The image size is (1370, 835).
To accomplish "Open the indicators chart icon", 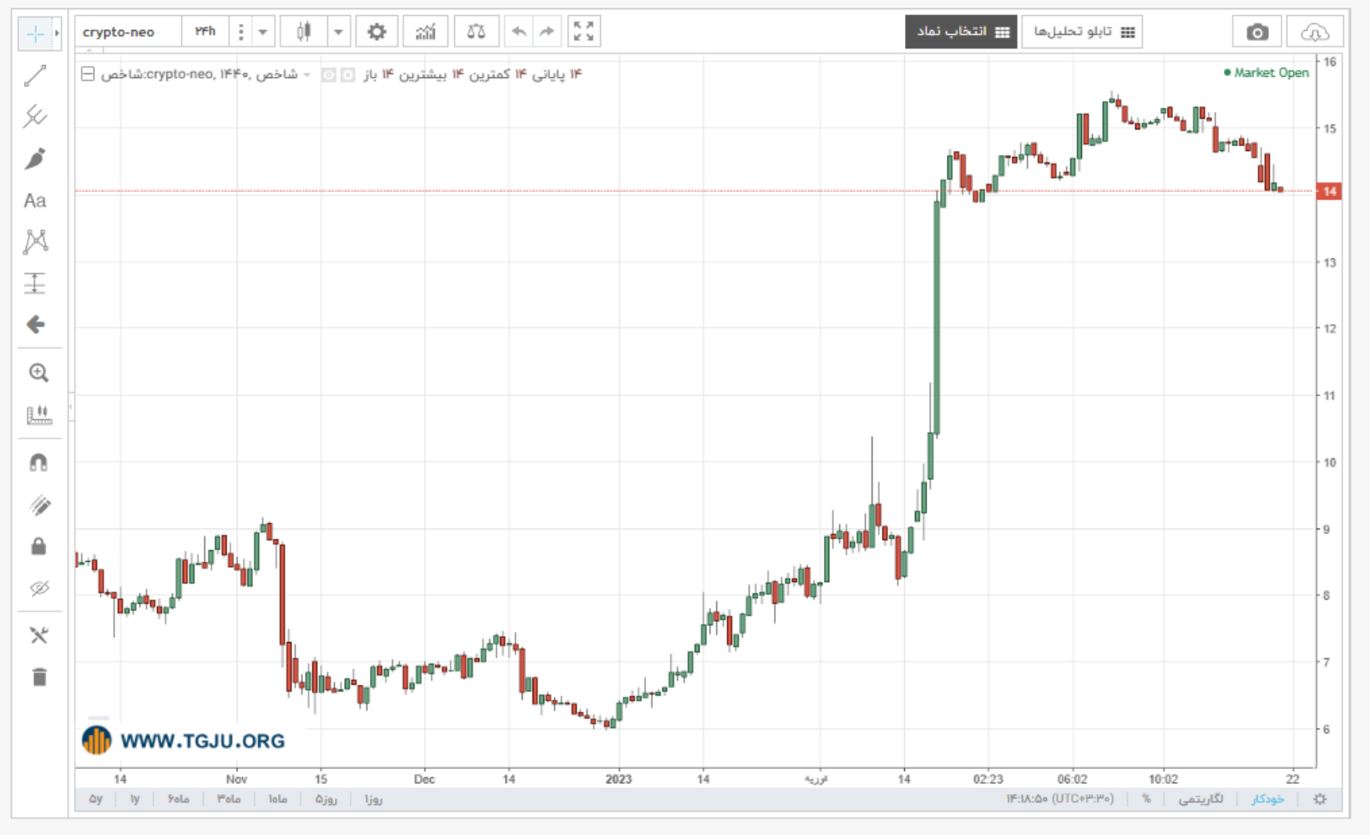I will click(426, 32).
